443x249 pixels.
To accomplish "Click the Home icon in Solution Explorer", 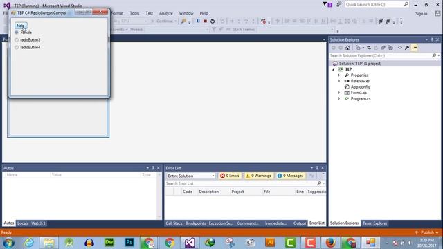I will coord(347,48).
